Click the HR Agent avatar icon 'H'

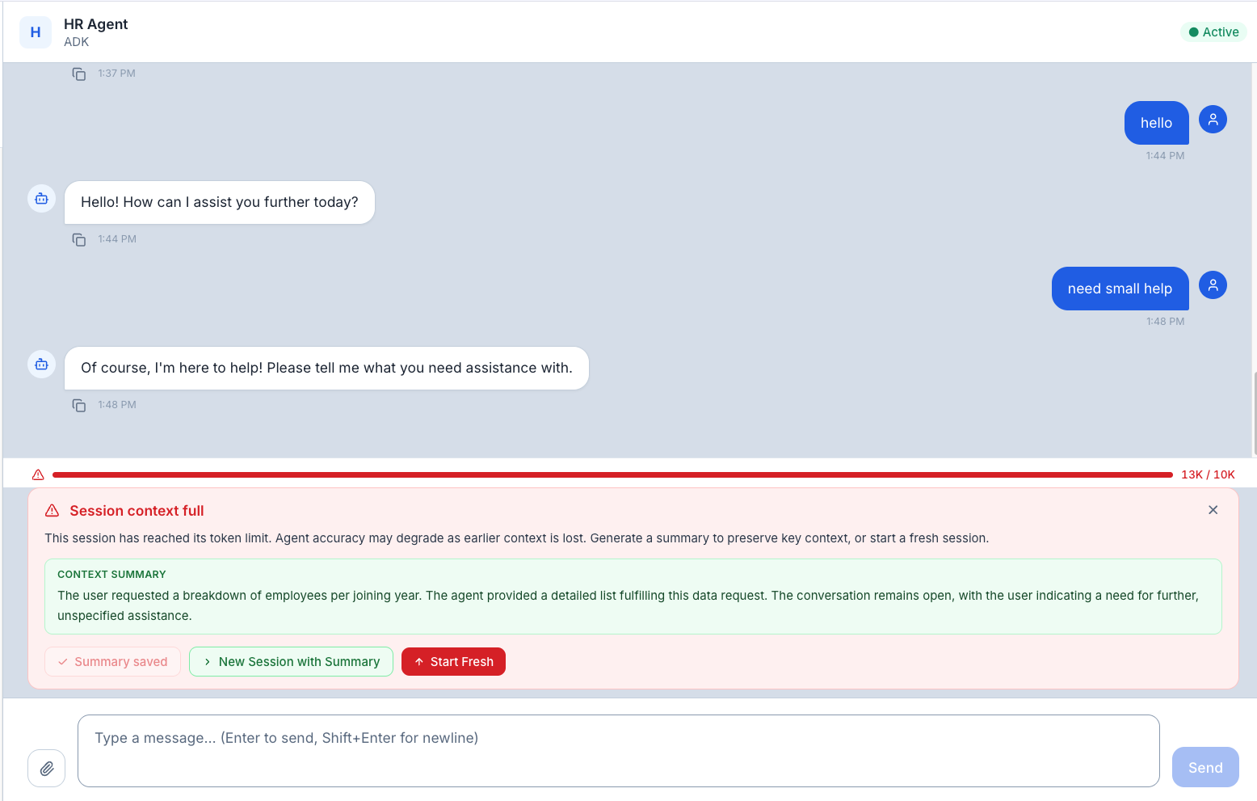tap(36, 32)
